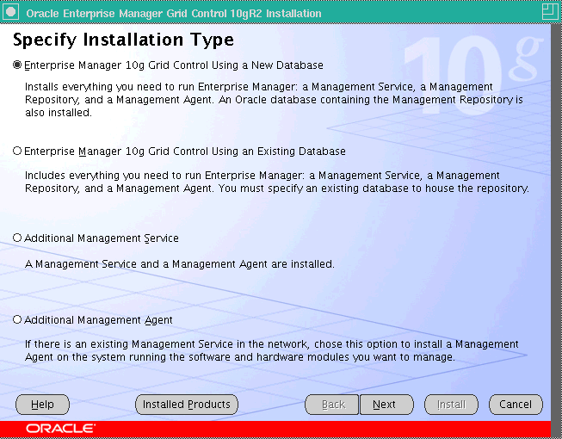Cancel the installation
The image size is (562, 439).
[x=516, y=405]
